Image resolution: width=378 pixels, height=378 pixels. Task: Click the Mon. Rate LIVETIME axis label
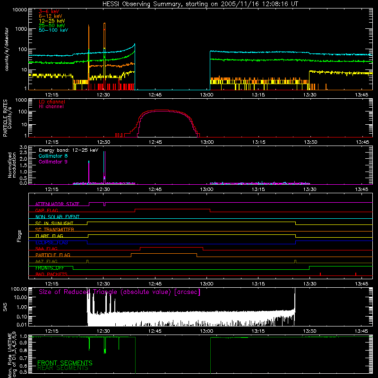coord(12,354)
